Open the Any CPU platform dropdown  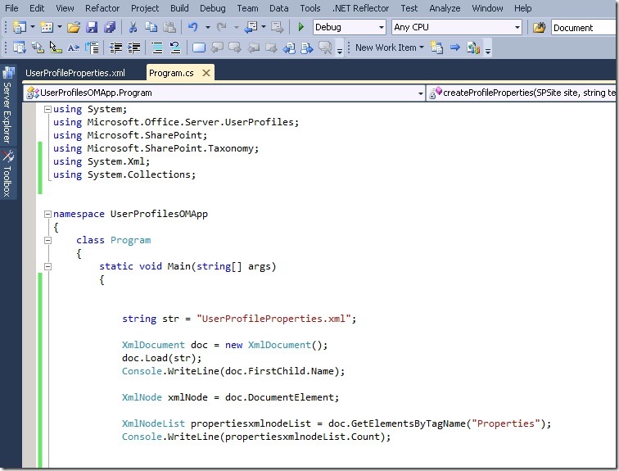(x=517, y=28)
